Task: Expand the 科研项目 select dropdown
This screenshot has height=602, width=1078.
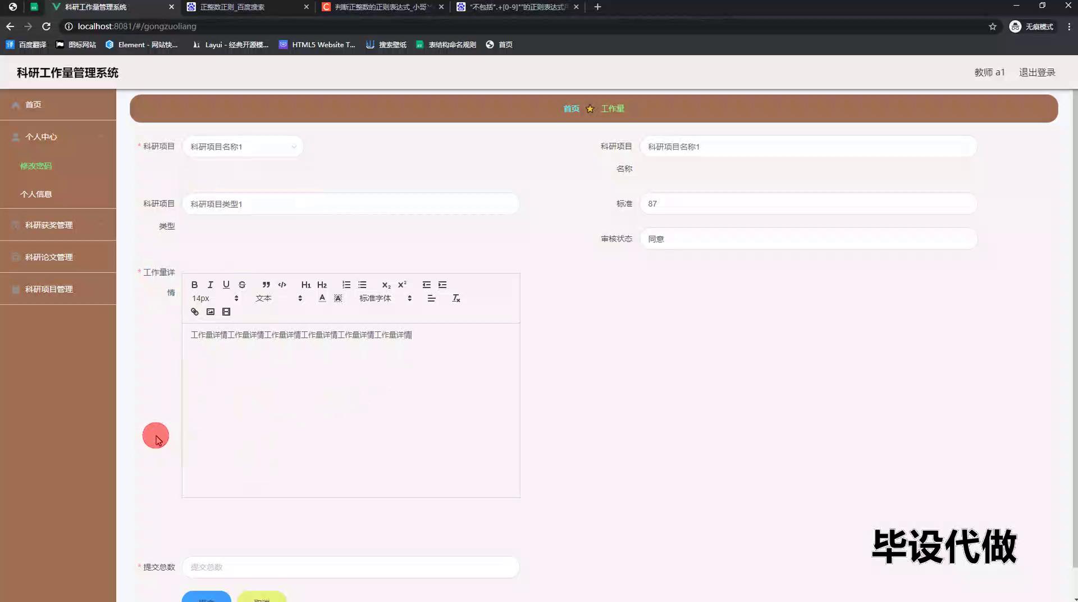Action: (243, 147)
